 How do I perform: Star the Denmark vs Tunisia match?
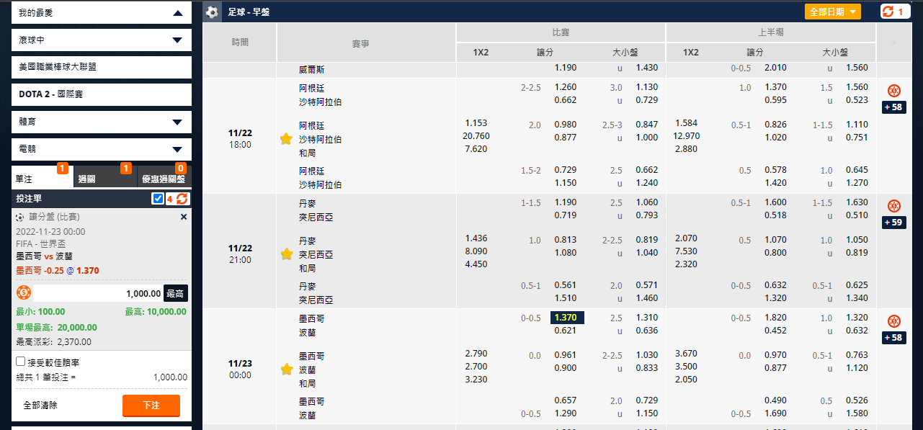pos(286,254)
